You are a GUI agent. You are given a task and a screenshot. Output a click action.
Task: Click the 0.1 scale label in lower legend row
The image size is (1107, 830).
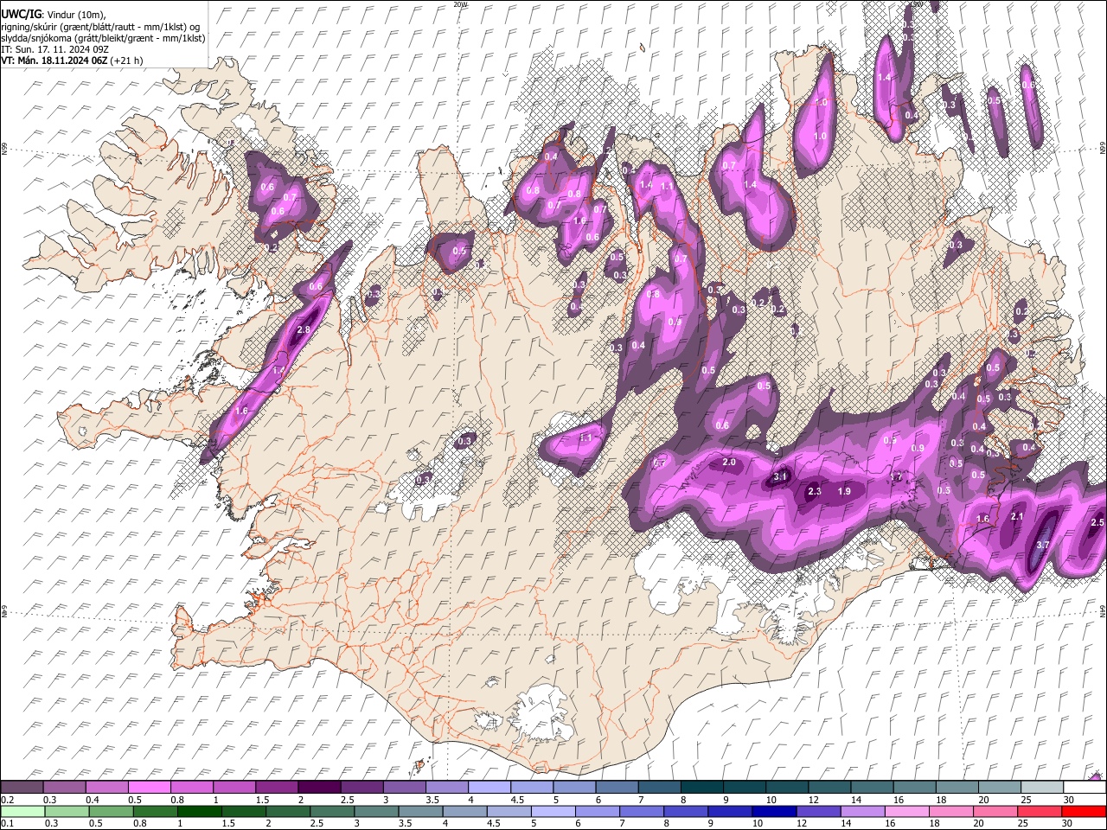(x=7, y=823)
